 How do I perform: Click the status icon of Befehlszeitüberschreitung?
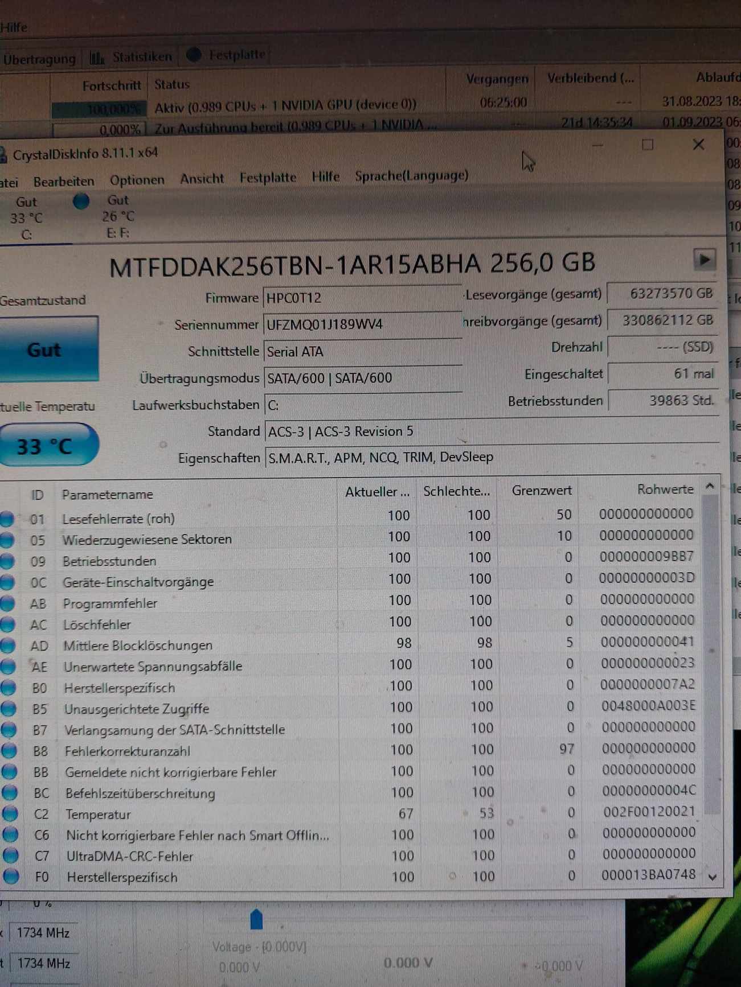coord(10,793)
